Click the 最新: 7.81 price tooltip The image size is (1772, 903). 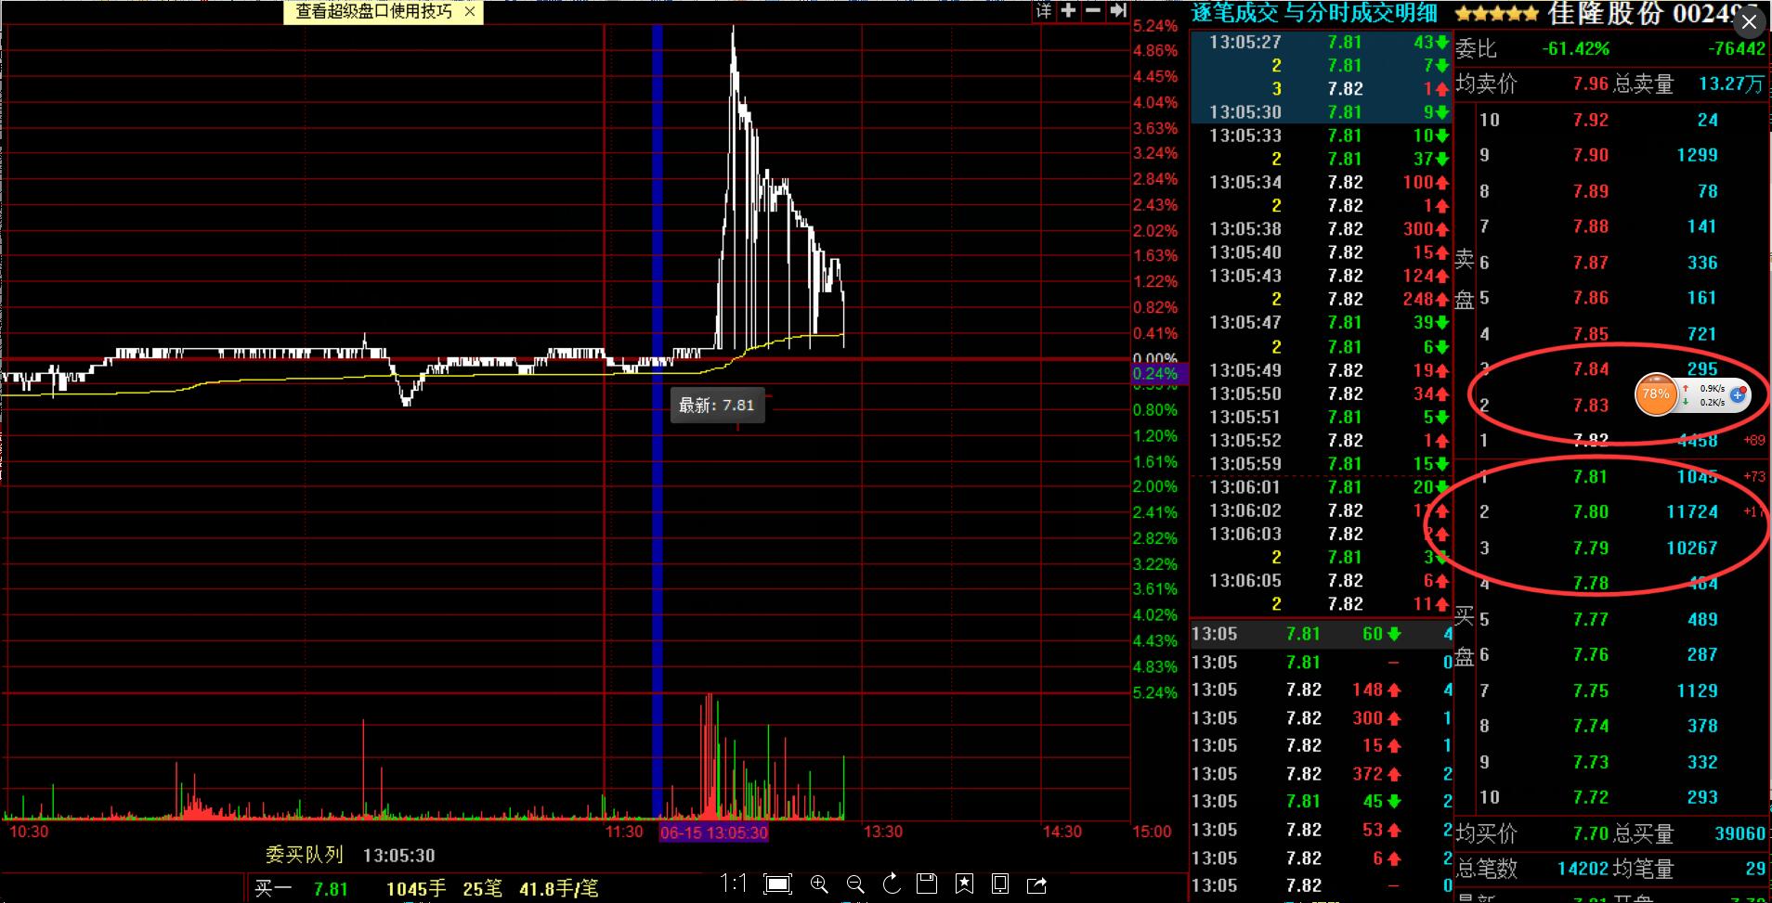[x=717, y=406]
